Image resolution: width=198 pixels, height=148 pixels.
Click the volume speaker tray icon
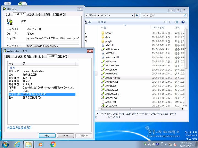click(175, 145)
